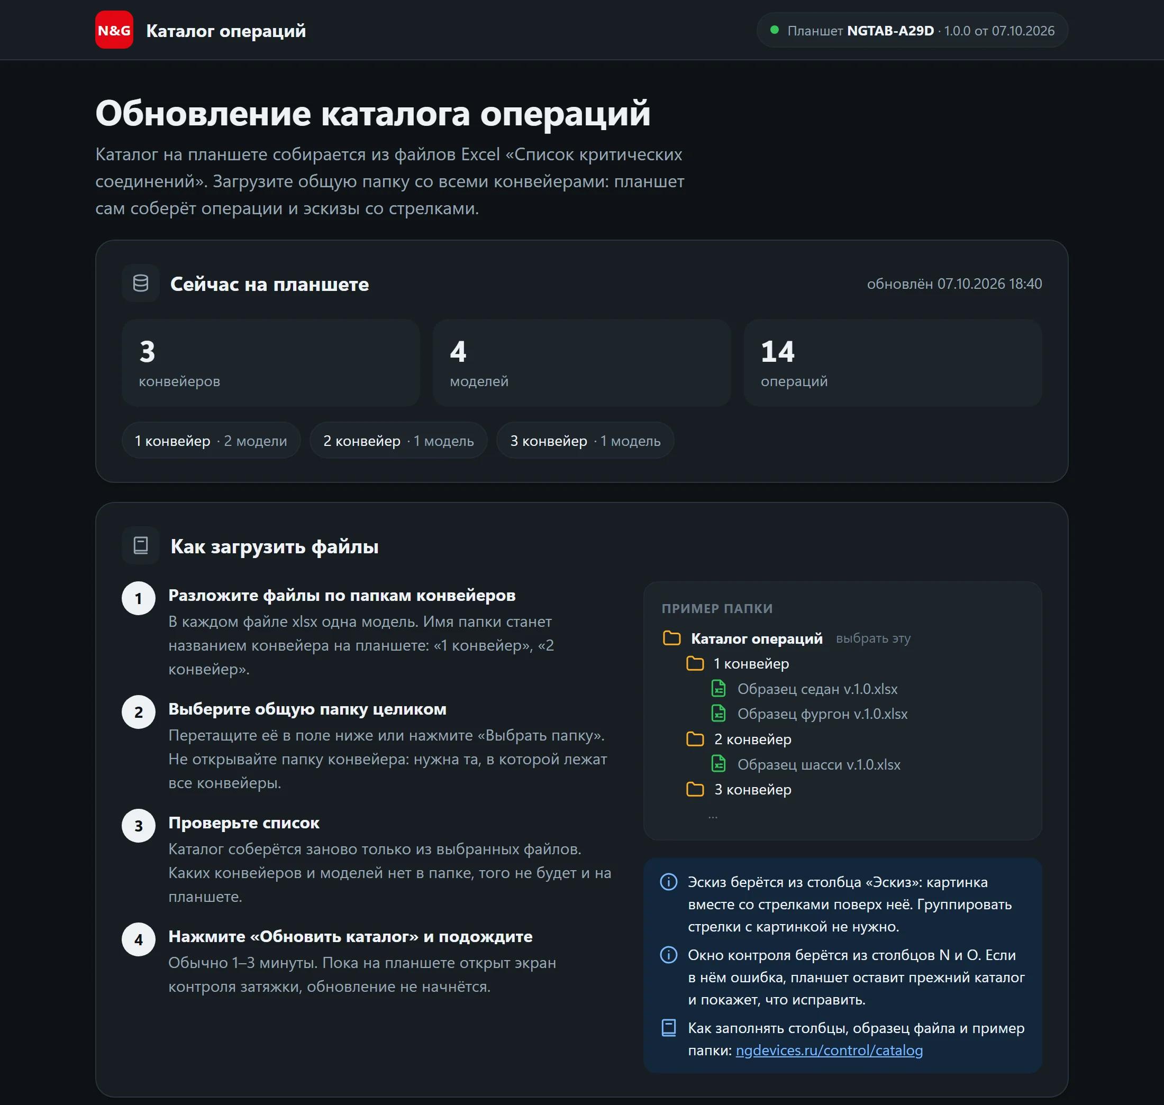Select the «1 конвейер · 2 модели» chip
The height and width of the screenshot is (1105, 1164).
(x=211, y=441)
